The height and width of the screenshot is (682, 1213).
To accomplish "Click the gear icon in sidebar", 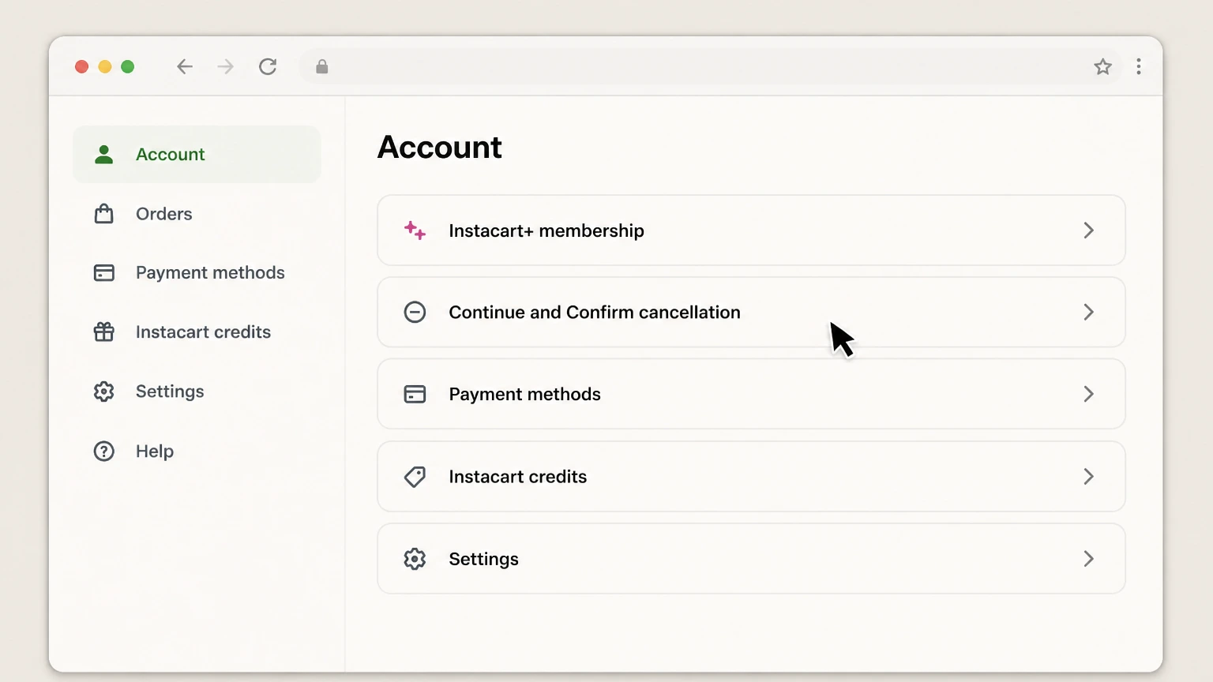I will [x=103, y=392].
